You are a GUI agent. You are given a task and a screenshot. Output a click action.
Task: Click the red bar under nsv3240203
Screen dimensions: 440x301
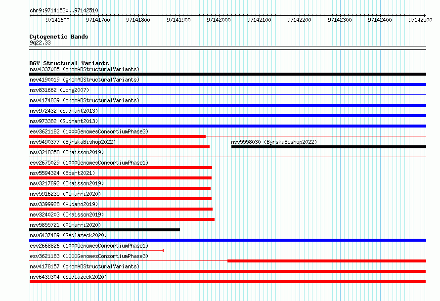coord(122,219)
